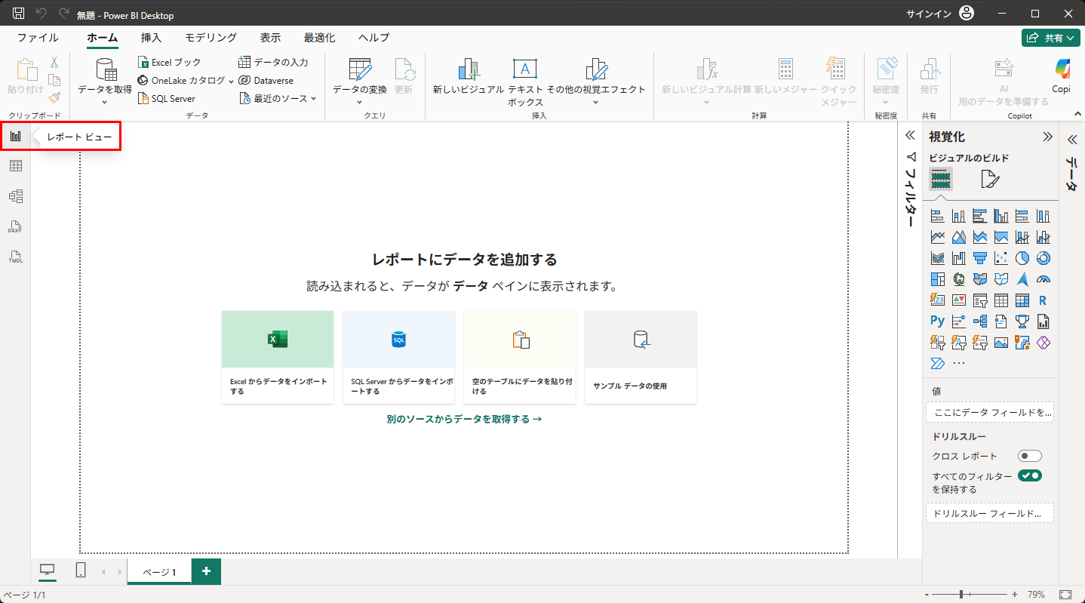1085x603 pixels.
Task: Click Dataverse in the ribbon
Action: pos(266,81)
